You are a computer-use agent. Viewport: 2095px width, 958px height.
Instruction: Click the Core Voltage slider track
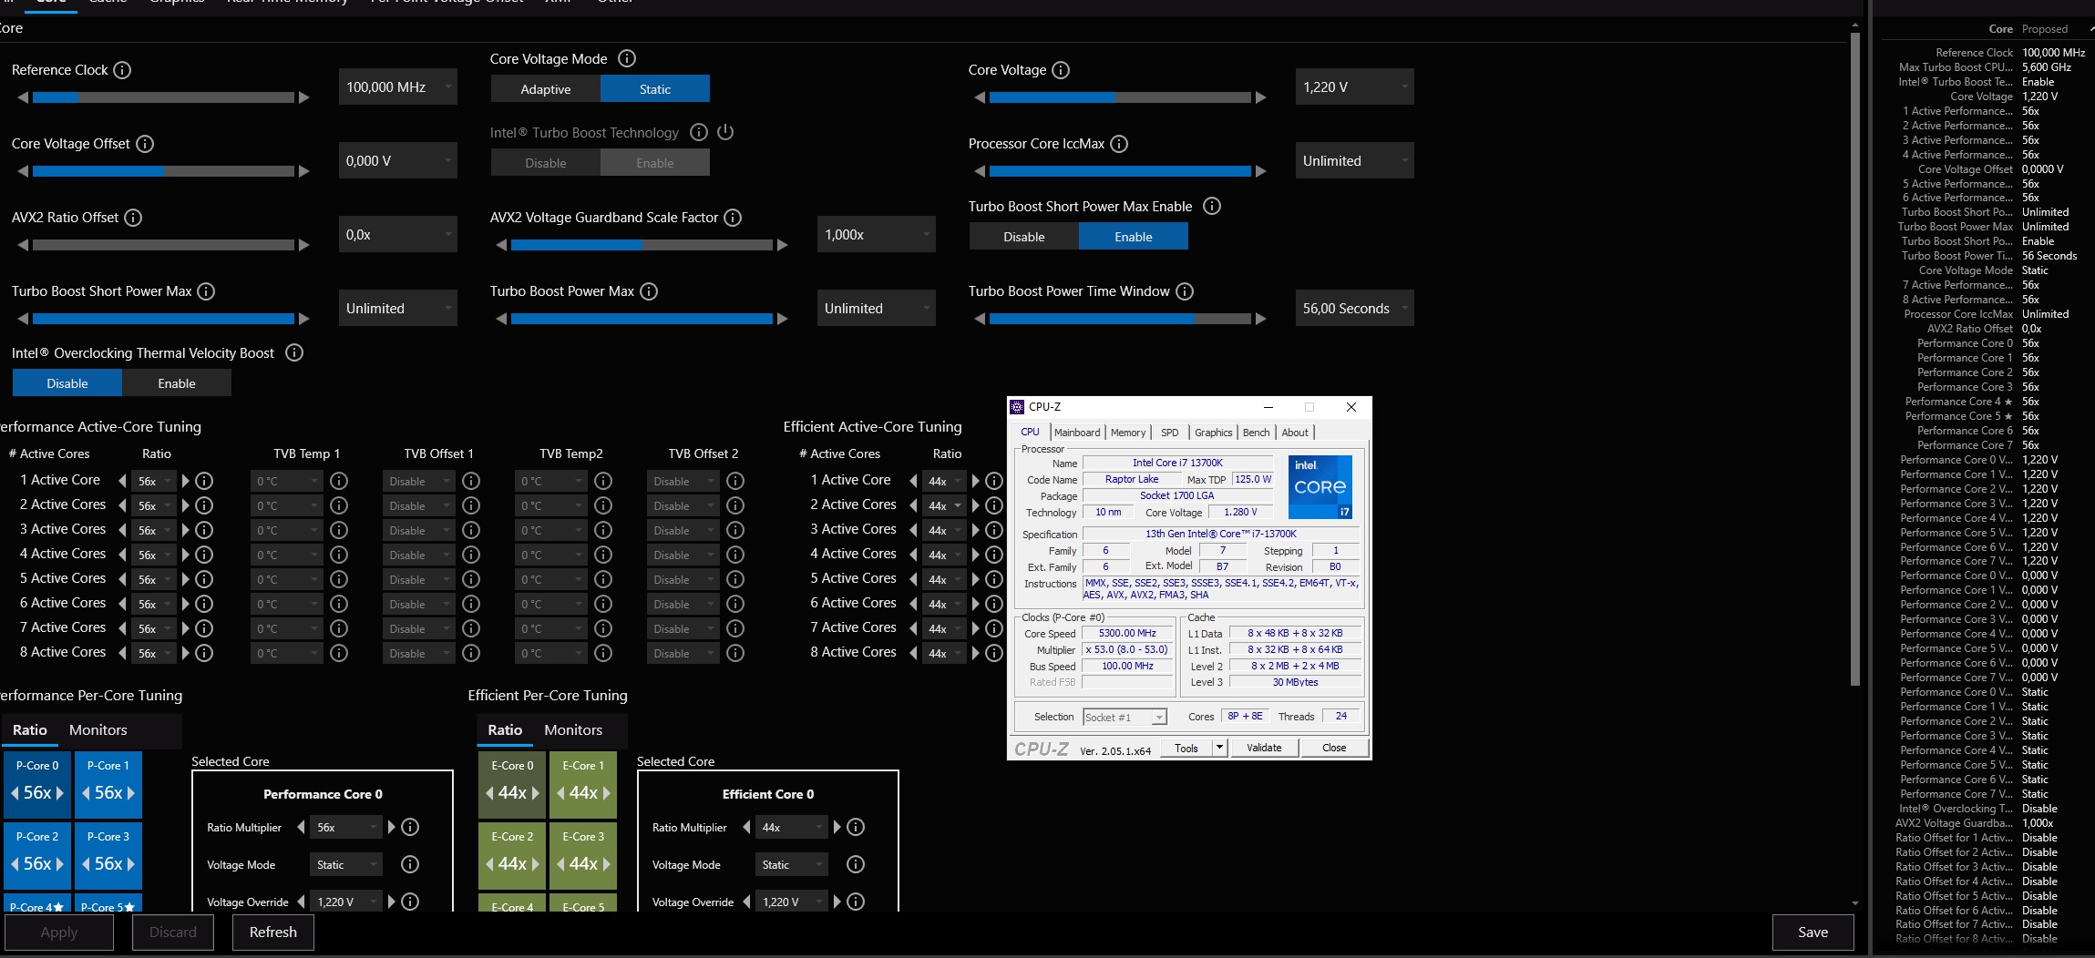pyautogui.click(x=1119, y=97)
